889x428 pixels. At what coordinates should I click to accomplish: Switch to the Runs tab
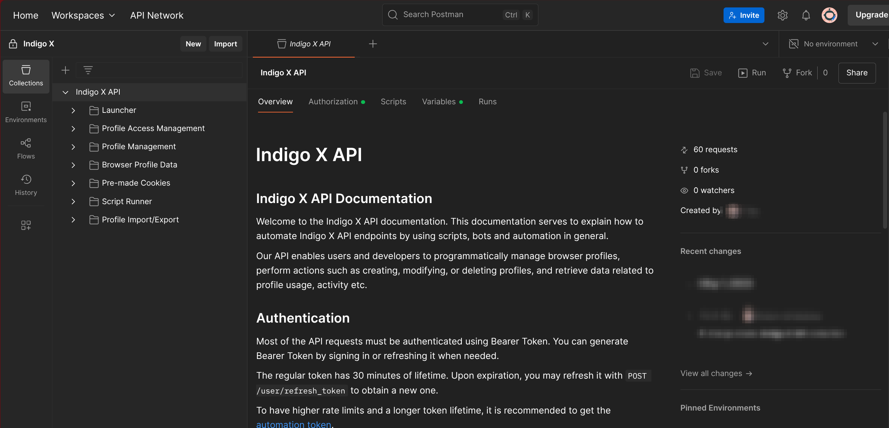487,102
